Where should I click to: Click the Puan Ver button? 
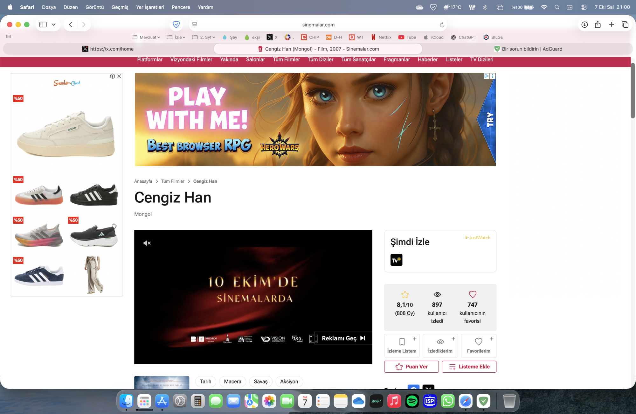pyautogui.click(x=411, y=367)
